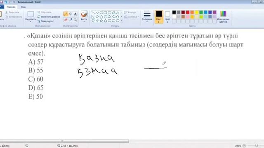Choose the Rounded rectangle shape

(109, 13)
